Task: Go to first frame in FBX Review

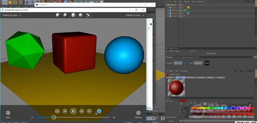Action: tap(57, 111)
